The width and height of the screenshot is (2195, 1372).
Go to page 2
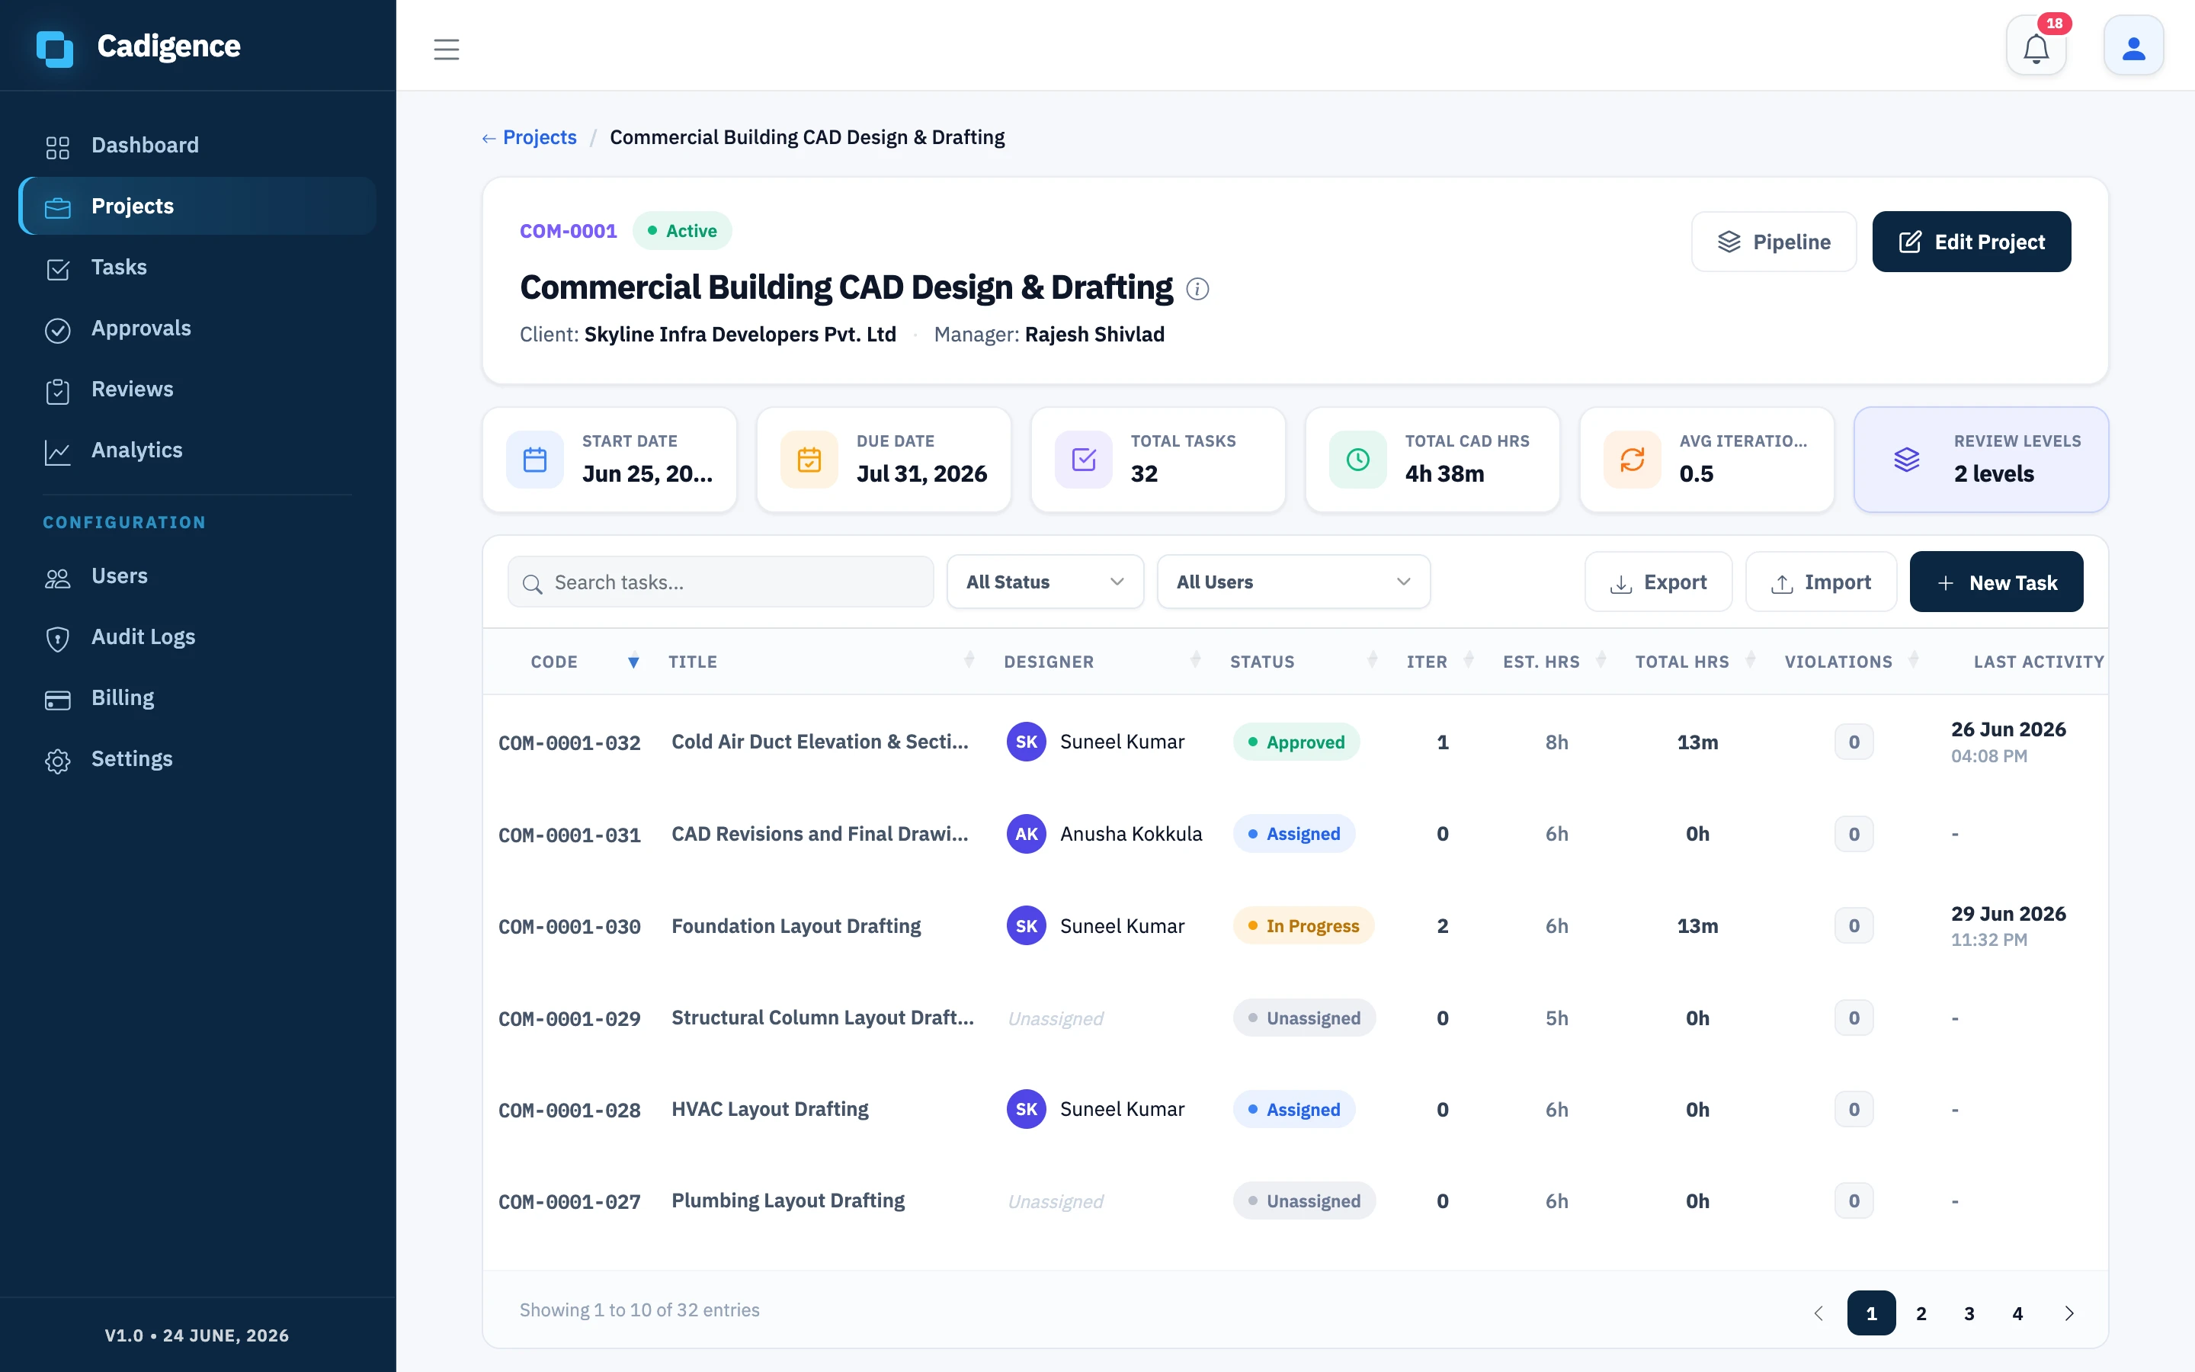pyautogui.click(x=1921, y=1313)
